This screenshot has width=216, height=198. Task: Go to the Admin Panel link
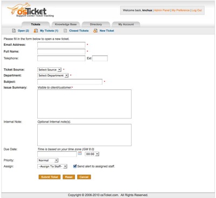click(x=162, y=10)
